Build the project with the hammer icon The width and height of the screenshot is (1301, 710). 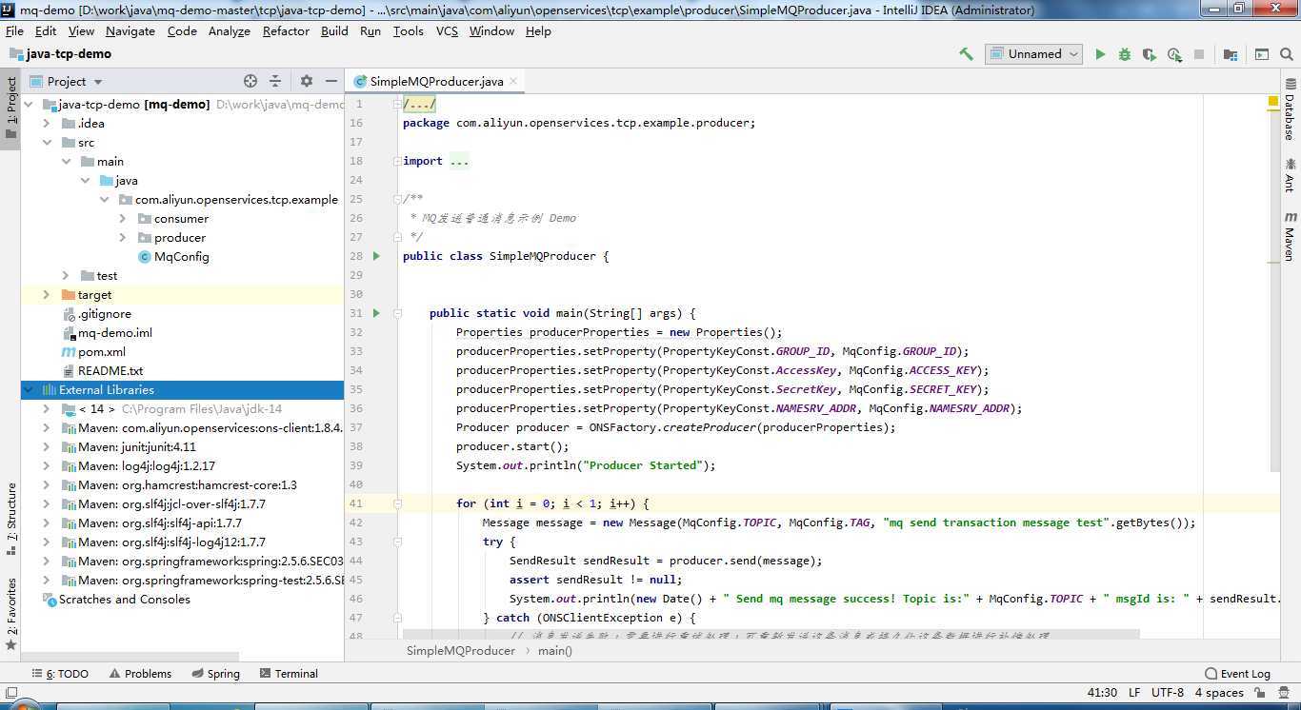point(966,54)
